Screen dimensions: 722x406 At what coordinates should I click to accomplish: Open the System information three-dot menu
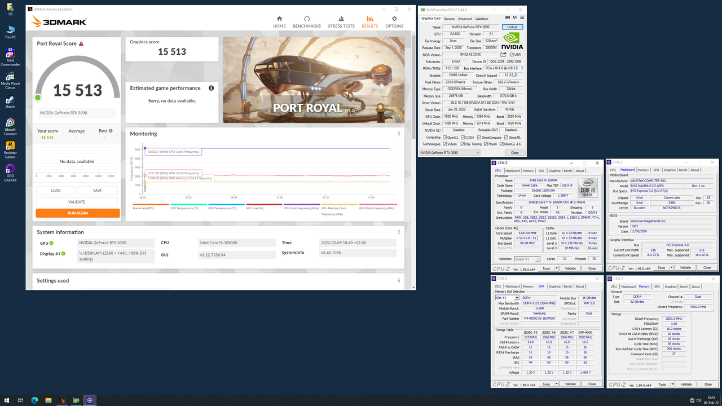click(399, 232)
